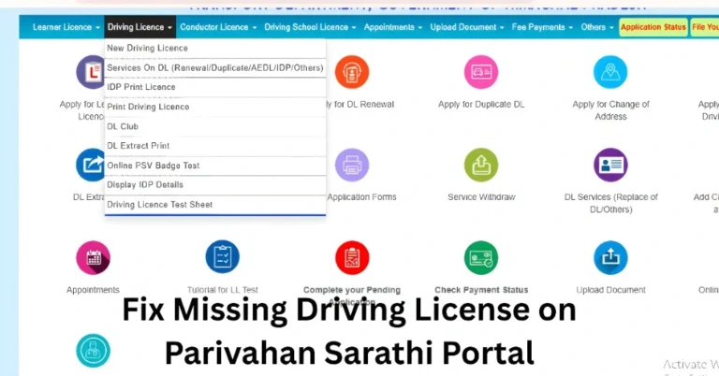Open the Tutorial for LL Test label

click(x=223, y=290)
